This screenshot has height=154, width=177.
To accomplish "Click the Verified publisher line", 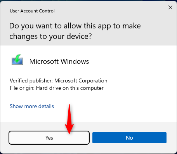I will coord(59,80).
